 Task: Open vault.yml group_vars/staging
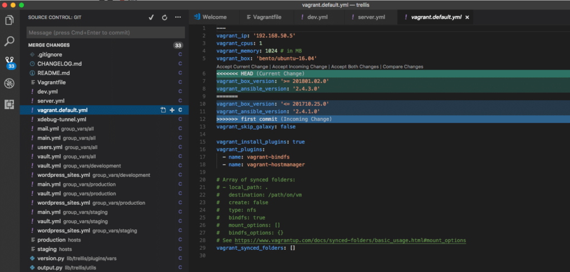(x=104, y=221)
